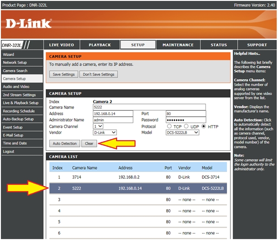Click the D-Link logo
Image resolution: width=278 pixels, height=240 pixels.
coord(28,23)
